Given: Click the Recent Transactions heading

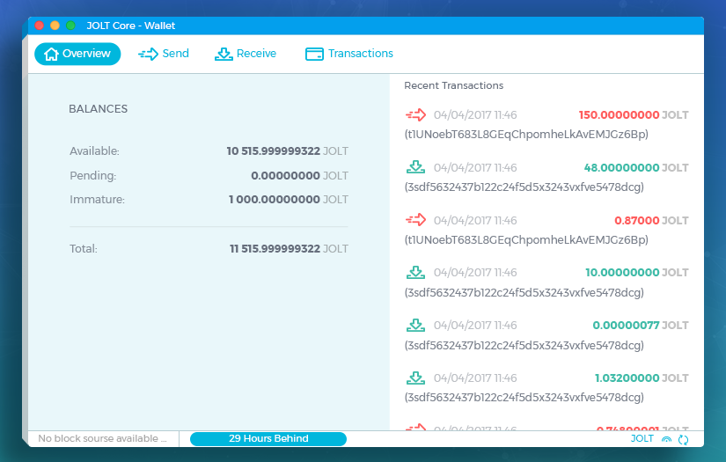Looking at the screenshot, I should [454, 85].
